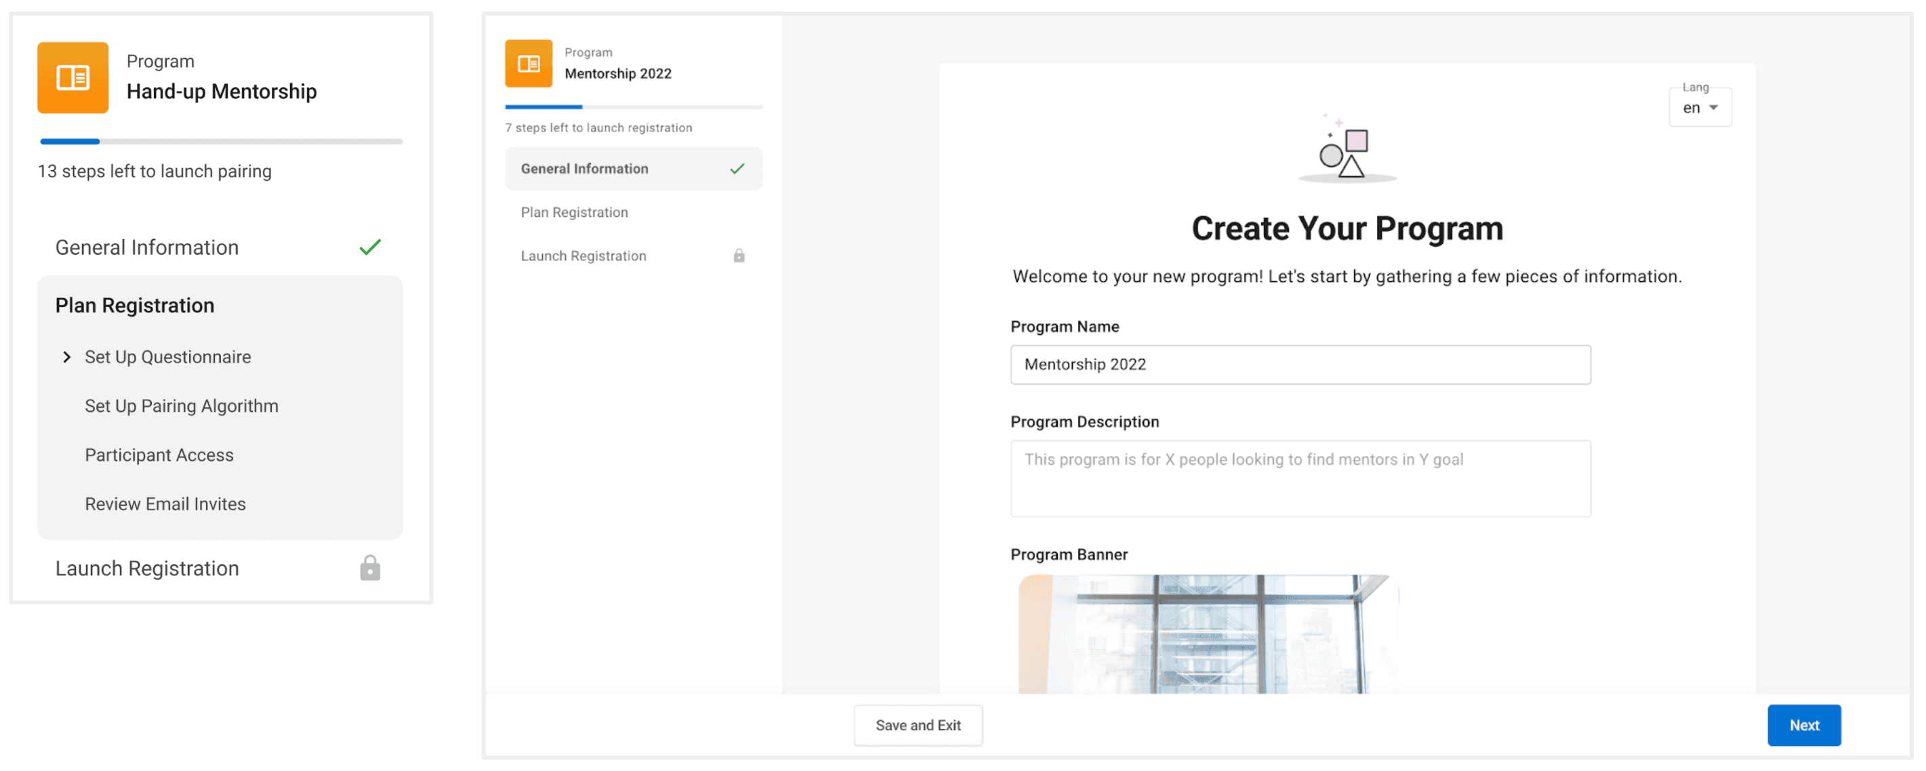This screenshot has width=1926, height=771.
Task: Click the Hand-up Mentorship program icon
Action: [73, 77]
